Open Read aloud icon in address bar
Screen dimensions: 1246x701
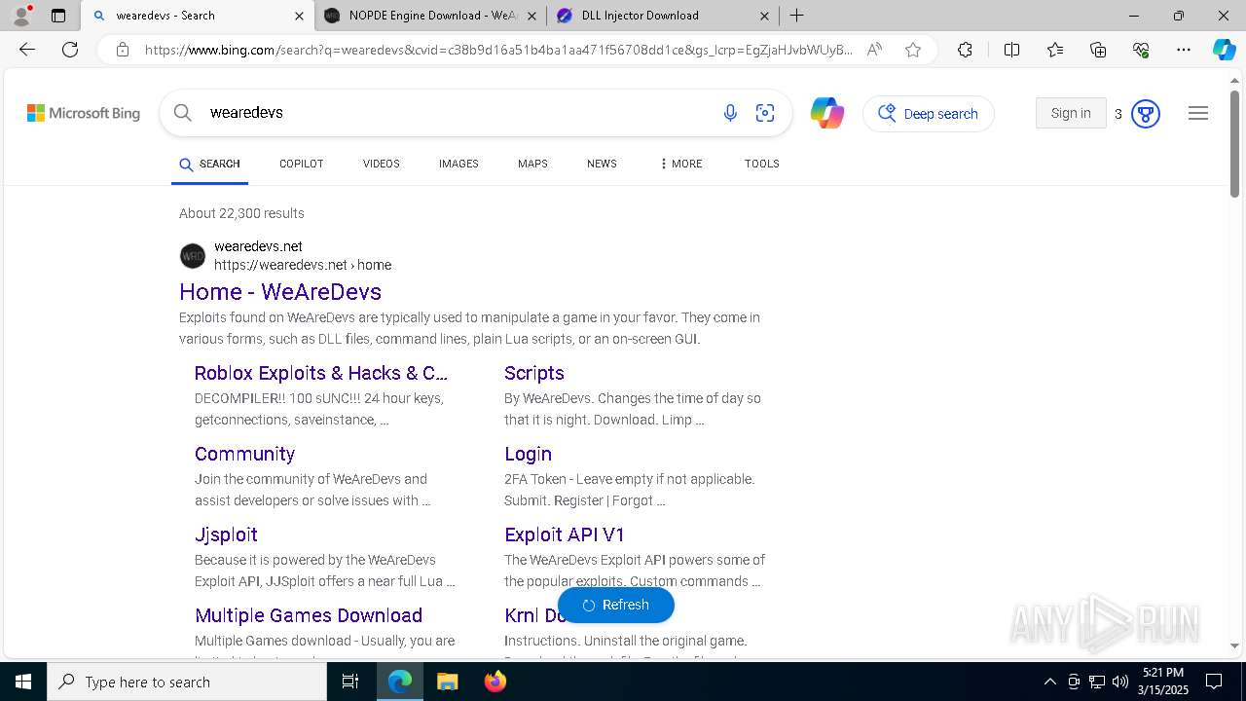tap(874, 50)
